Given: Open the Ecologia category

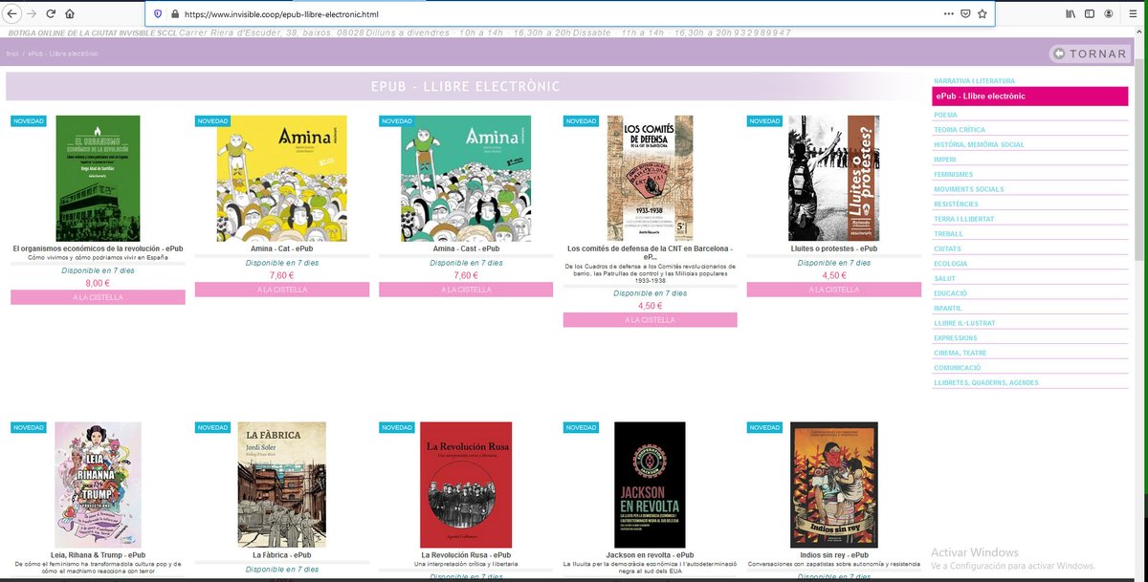Looking at the screenshot, I should click(951, 263).
